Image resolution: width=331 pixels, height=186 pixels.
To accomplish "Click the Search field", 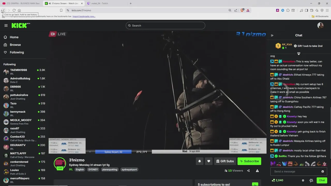I will 165,26.
